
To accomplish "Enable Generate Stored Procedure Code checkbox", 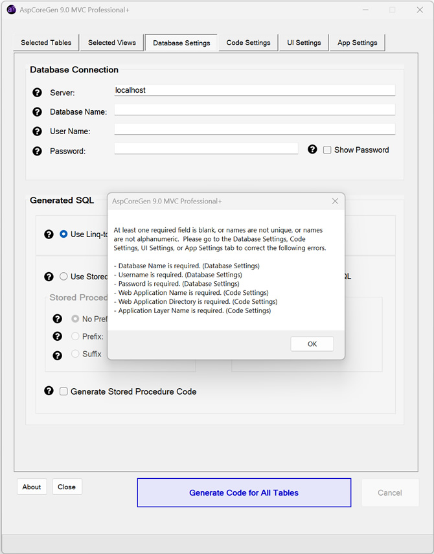I will pyautogui.click(x=63, y=391).
